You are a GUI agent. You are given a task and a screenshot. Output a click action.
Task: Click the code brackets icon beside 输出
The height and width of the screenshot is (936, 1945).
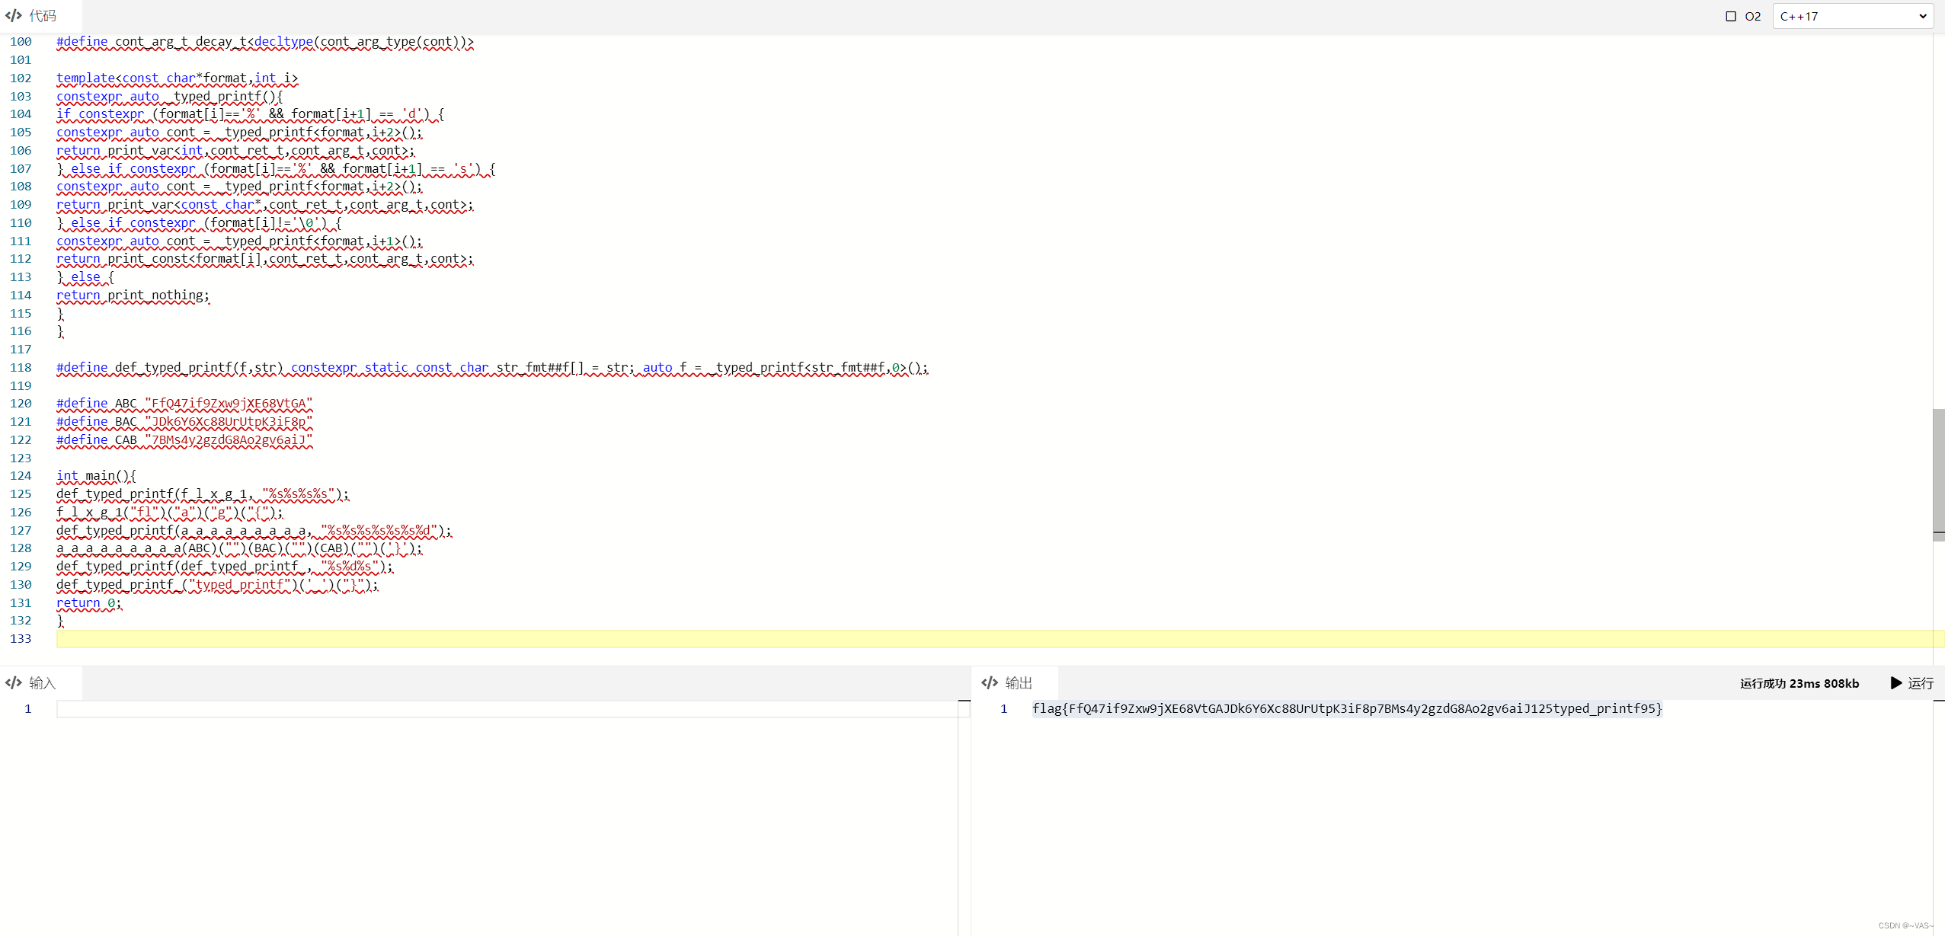pyautogui.click(x=990, y=683)
